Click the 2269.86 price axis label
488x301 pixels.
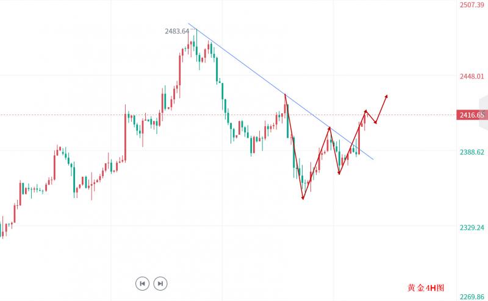472,297
